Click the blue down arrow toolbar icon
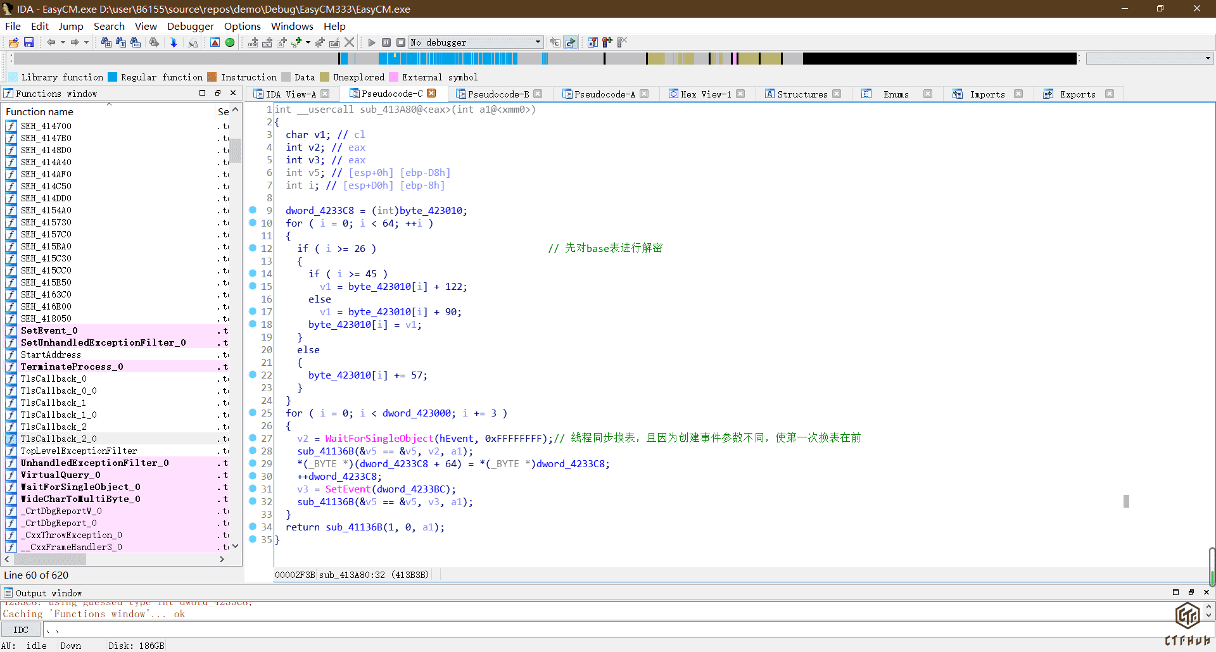The image size is (1216, 652). [174, 42]
